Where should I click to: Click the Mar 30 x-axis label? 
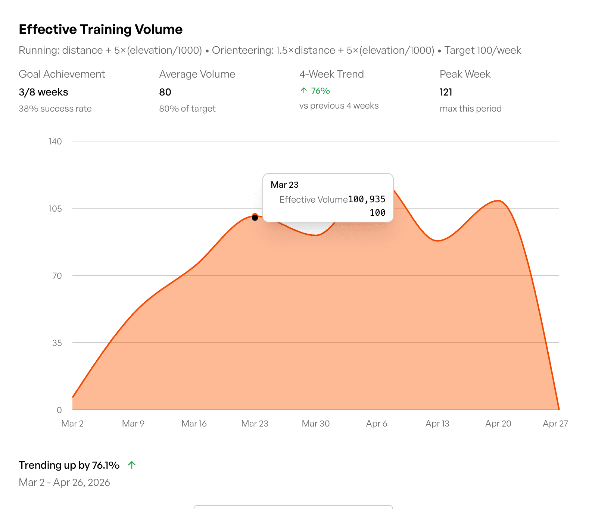pyautogui.click(x=316, y=424)
